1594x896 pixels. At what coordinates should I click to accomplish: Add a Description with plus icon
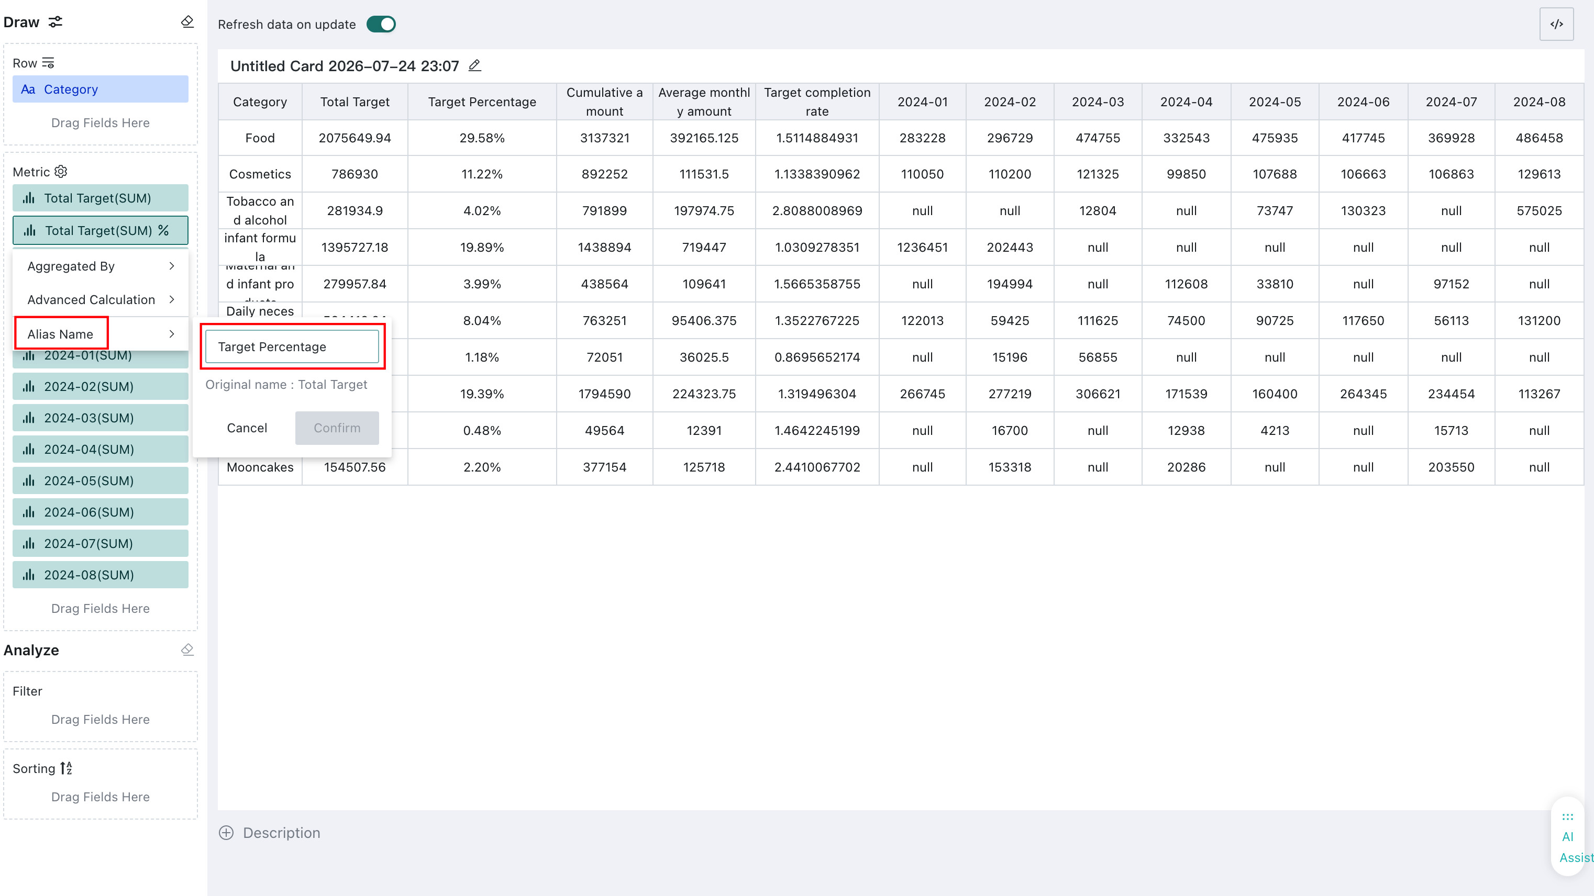[226, 833]
